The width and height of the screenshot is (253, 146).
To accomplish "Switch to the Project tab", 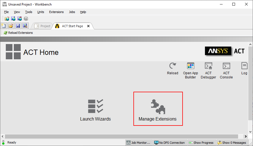I will click(42, 26).
